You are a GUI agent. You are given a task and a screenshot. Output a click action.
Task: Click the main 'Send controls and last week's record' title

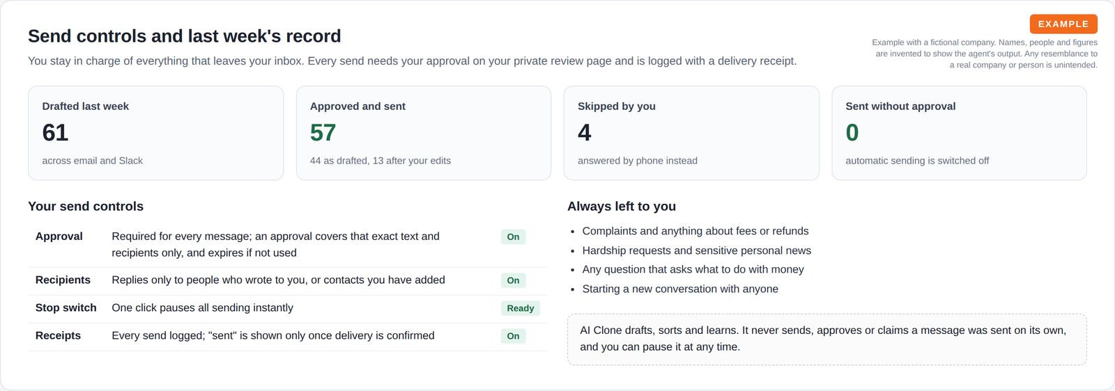pyautogui.click(x=185, y=36)
